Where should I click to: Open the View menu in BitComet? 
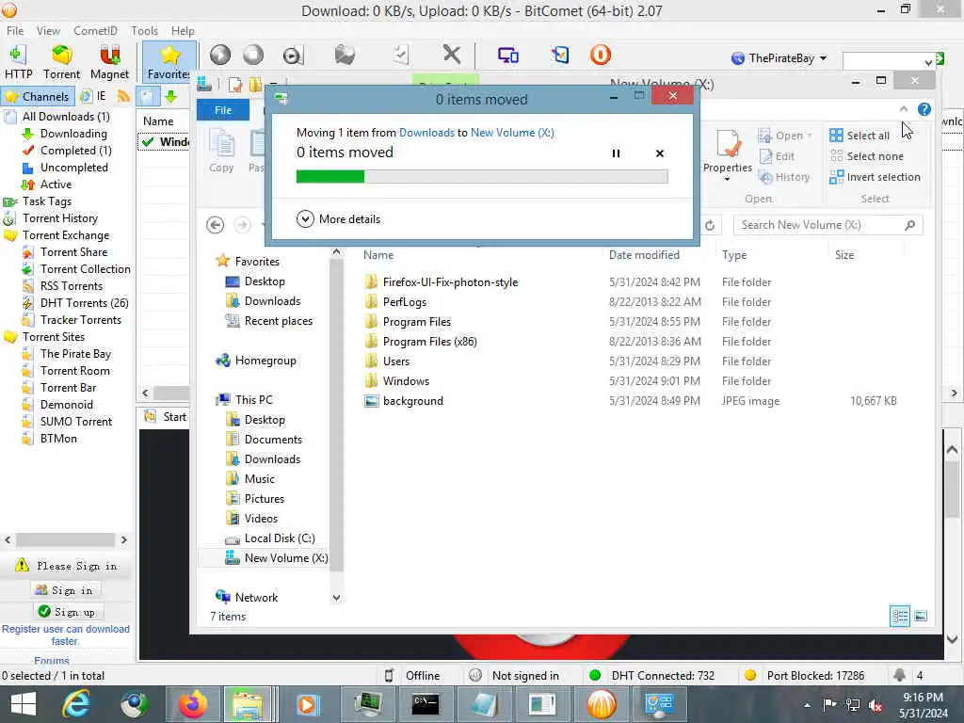coord(48,31)
